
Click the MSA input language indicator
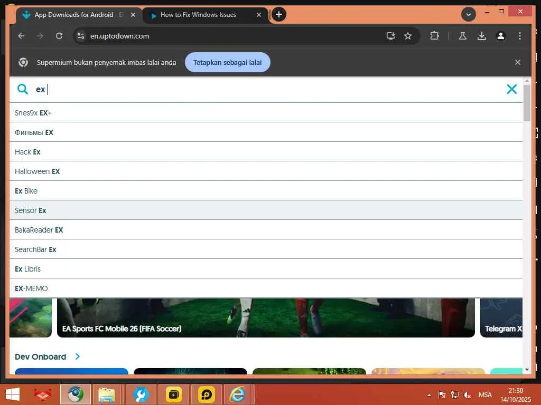(485, 395)
